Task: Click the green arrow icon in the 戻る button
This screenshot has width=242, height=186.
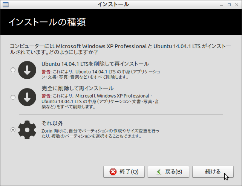Action: 159,172
